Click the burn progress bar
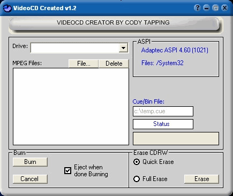Image resolution: width=233 pixels, height=196 pixels. (176, 138)
